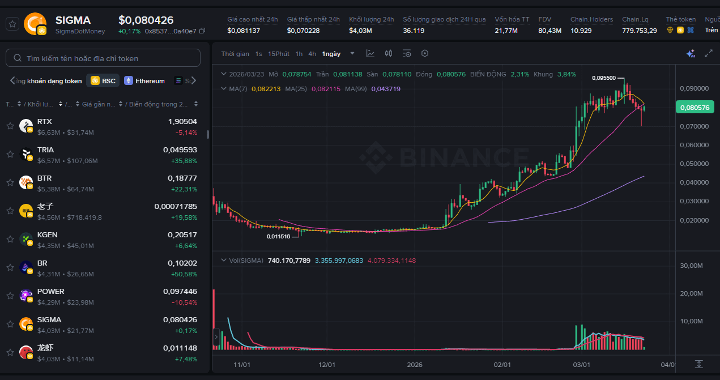Open the more time intervals dropdown arrow

[352, 53]
